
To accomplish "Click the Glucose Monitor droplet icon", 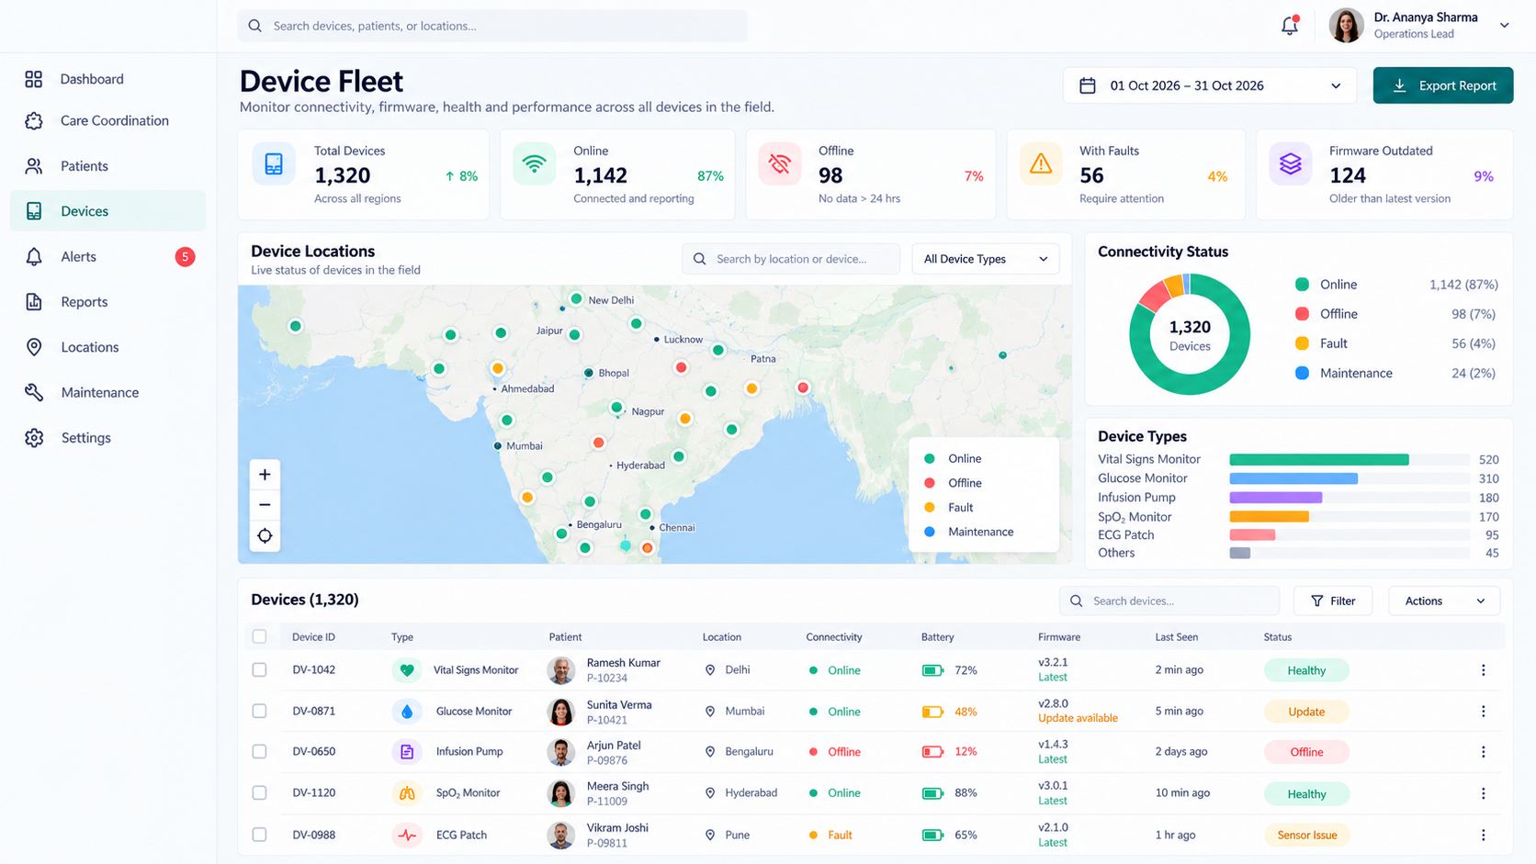I will click(406, 712).
